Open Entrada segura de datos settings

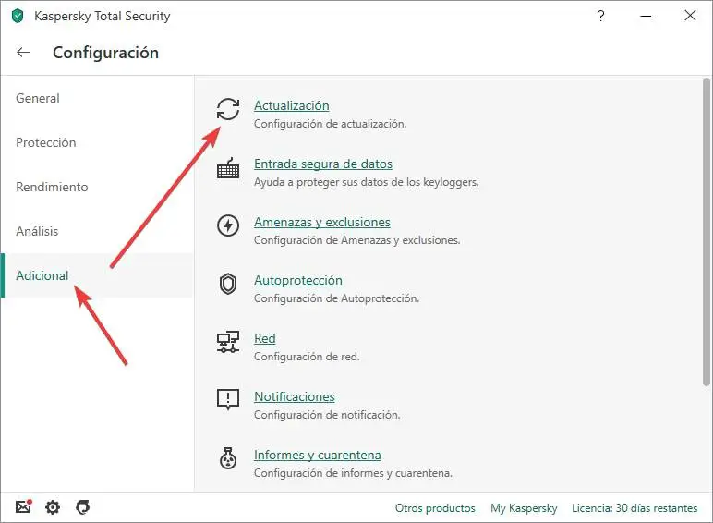click(323, 164)
